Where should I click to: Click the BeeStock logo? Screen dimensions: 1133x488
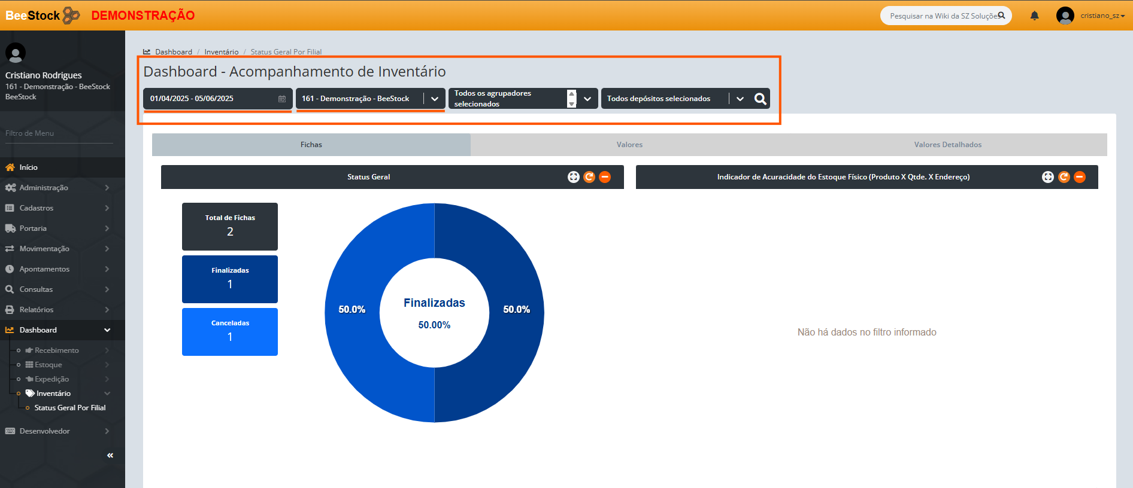42,16
